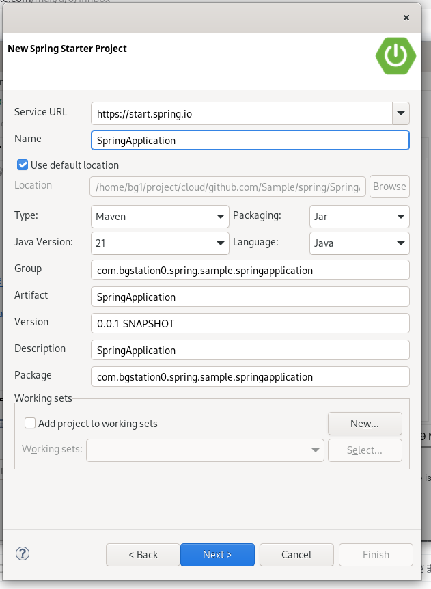This screenshot has width=431, height=589.
Task: Click the Back button
Action: 143,554
